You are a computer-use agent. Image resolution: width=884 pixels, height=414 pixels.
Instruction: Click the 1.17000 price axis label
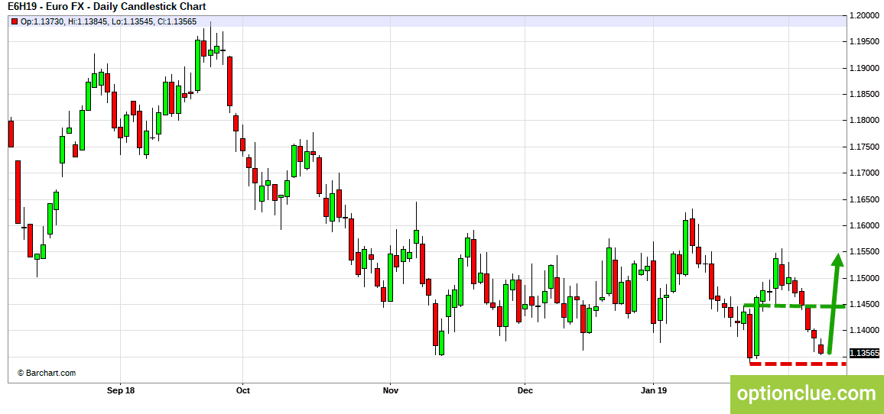click(x=865, y=173)
